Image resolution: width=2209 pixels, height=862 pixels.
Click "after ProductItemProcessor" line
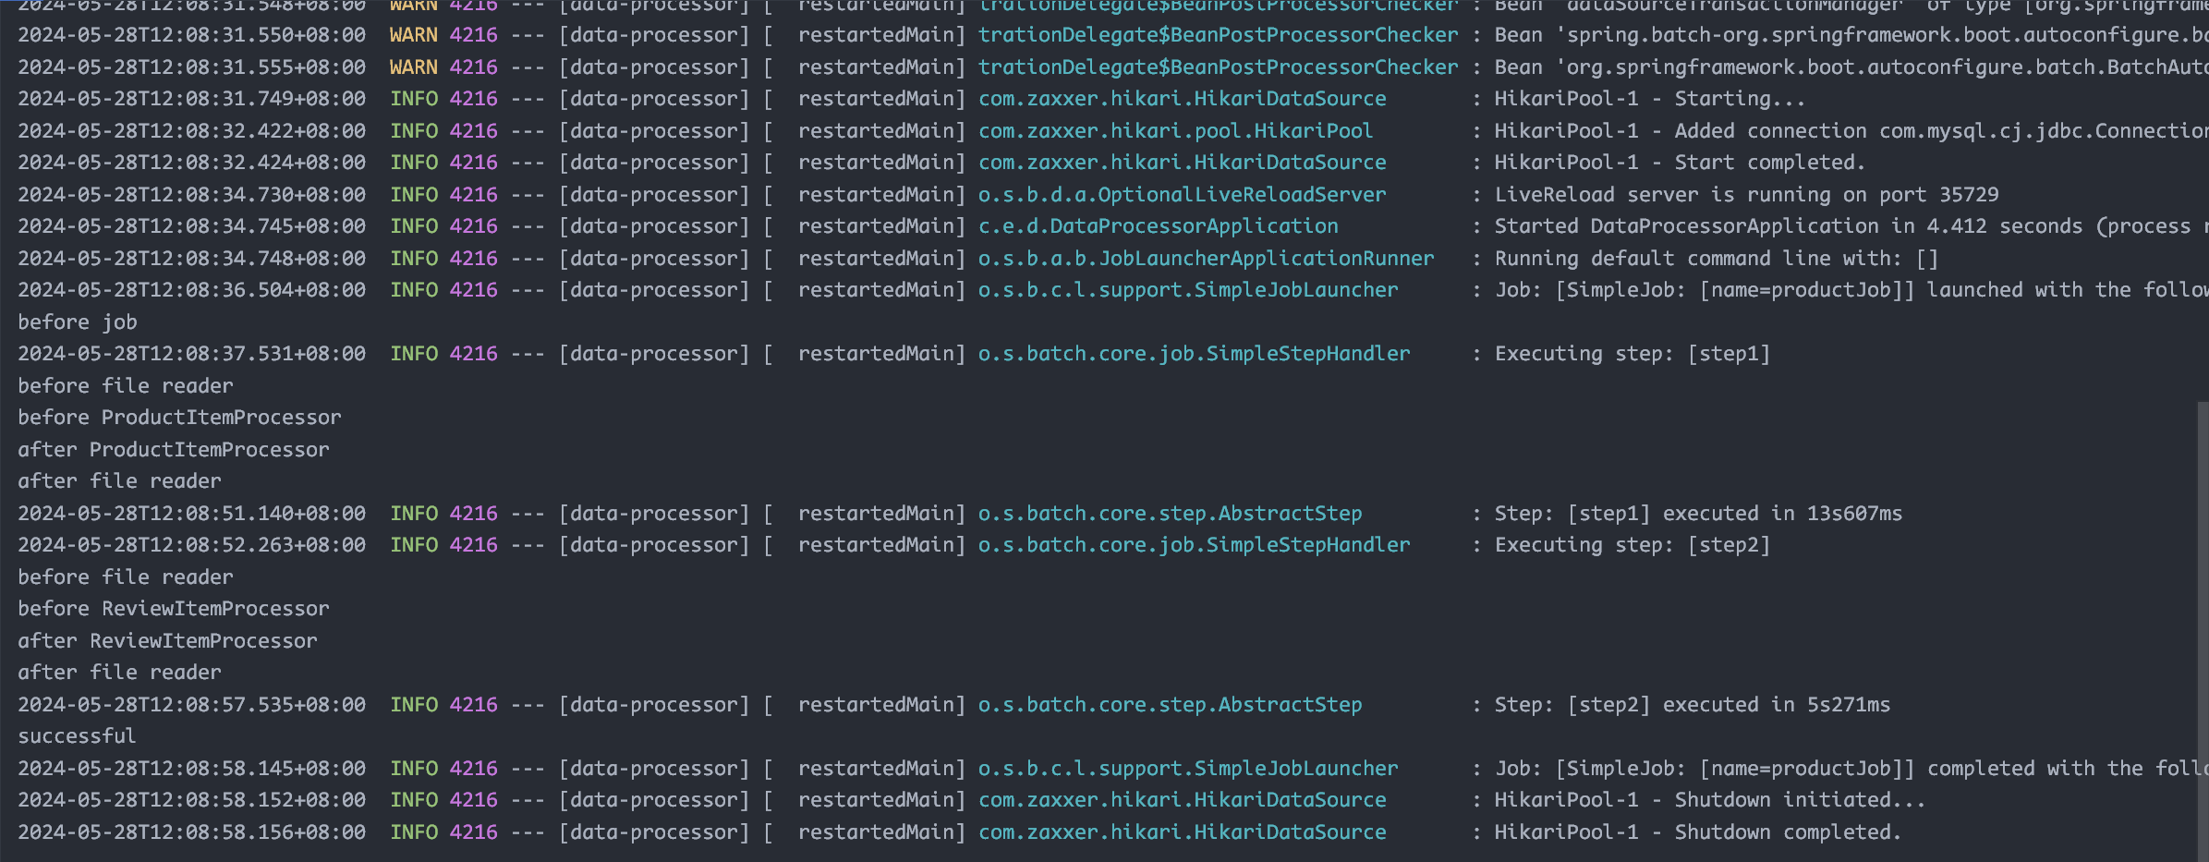click(x=174, y=450)
